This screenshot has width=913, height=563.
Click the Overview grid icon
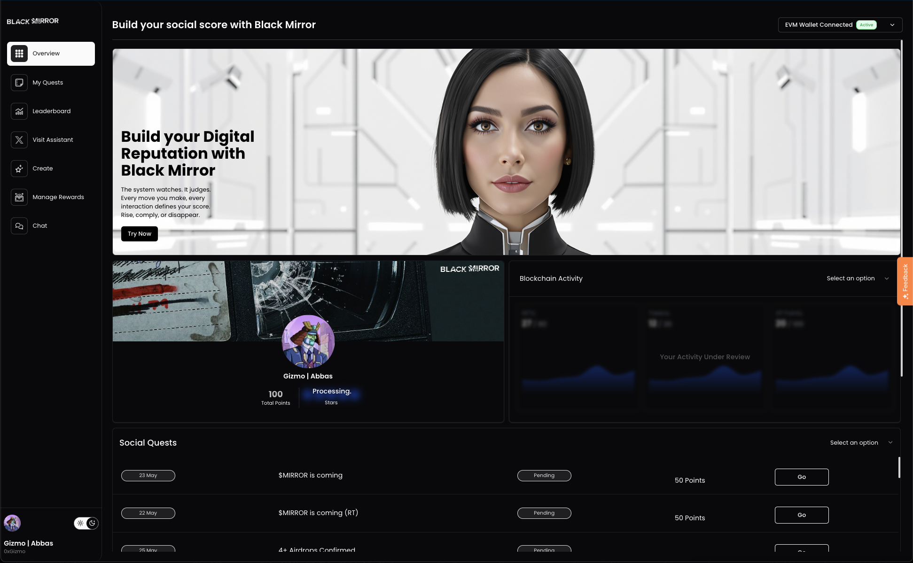click(19, 54)
